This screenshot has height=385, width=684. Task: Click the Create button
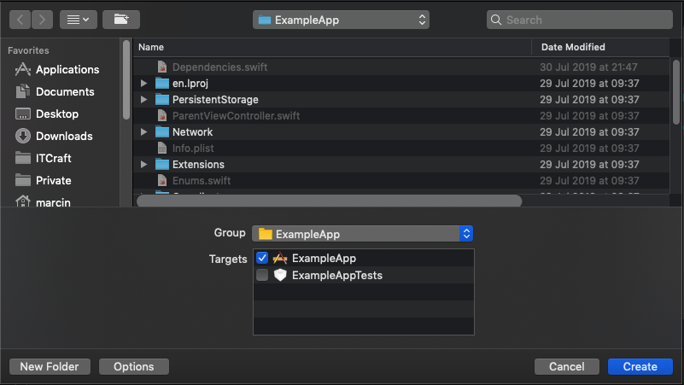(x=640, y=366)
